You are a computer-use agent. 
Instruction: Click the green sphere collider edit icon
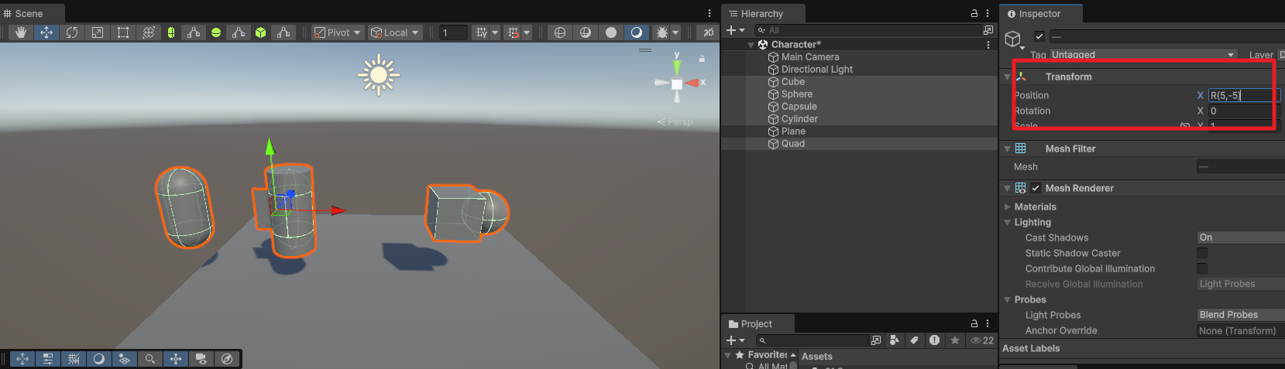[x=216, y=32]
